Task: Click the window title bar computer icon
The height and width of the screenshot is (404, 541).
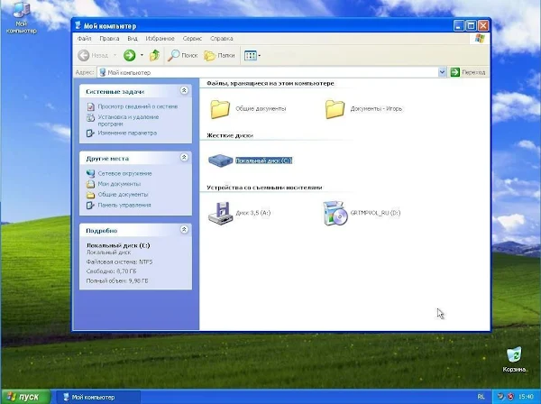Action: tap(78, 25)
